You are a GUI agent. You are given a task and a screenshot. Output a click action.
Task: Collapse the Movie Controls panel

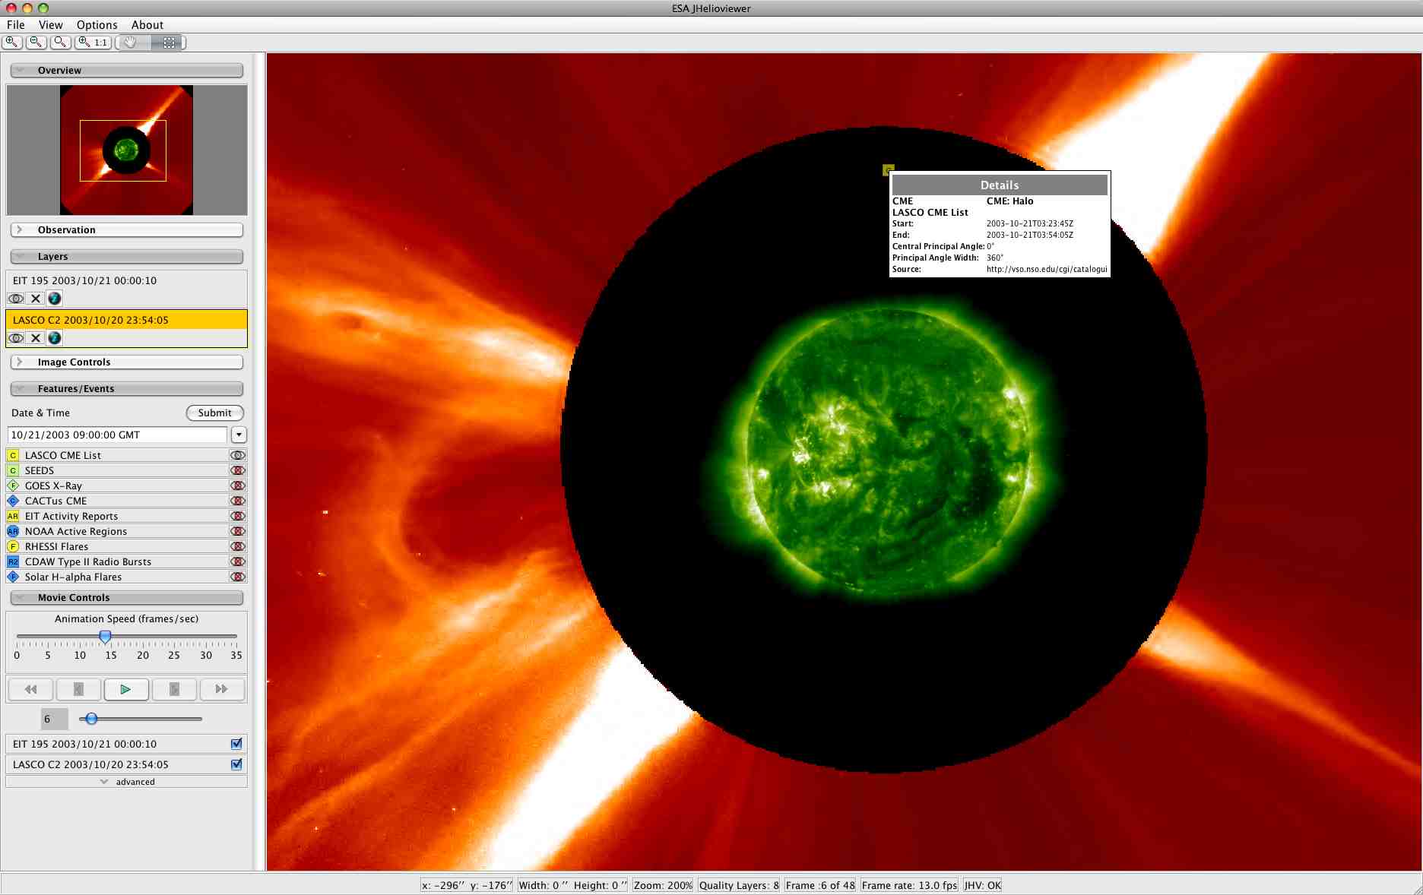point(127,597)
